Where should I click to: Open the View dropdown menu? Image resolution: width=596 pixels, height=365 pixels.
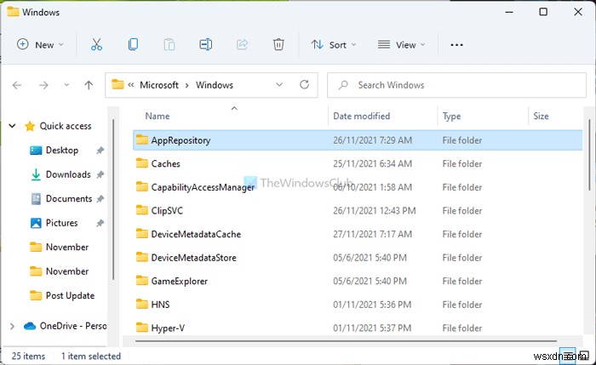(x=401, y=44)
